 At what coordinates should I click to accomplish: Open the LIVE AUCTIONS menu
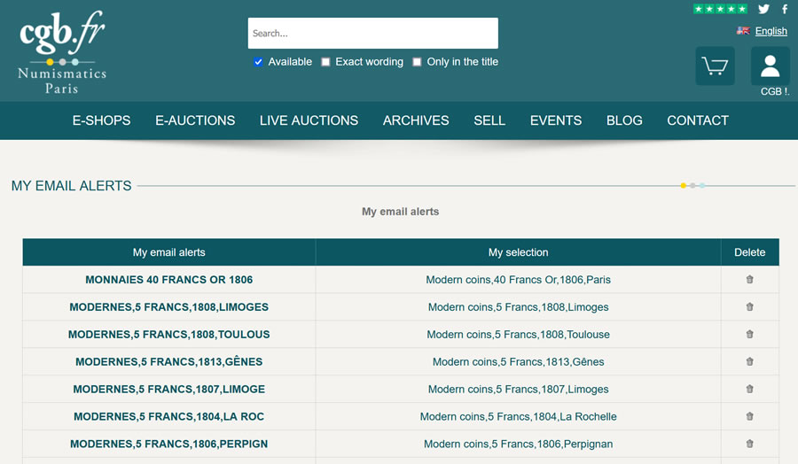pos(309,120)
